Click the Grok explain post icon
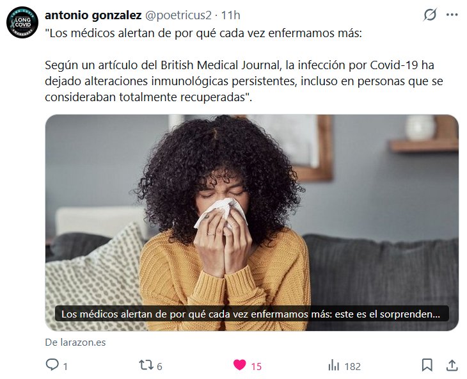Screen dimensions: 467x379 [x=430, y=15]
